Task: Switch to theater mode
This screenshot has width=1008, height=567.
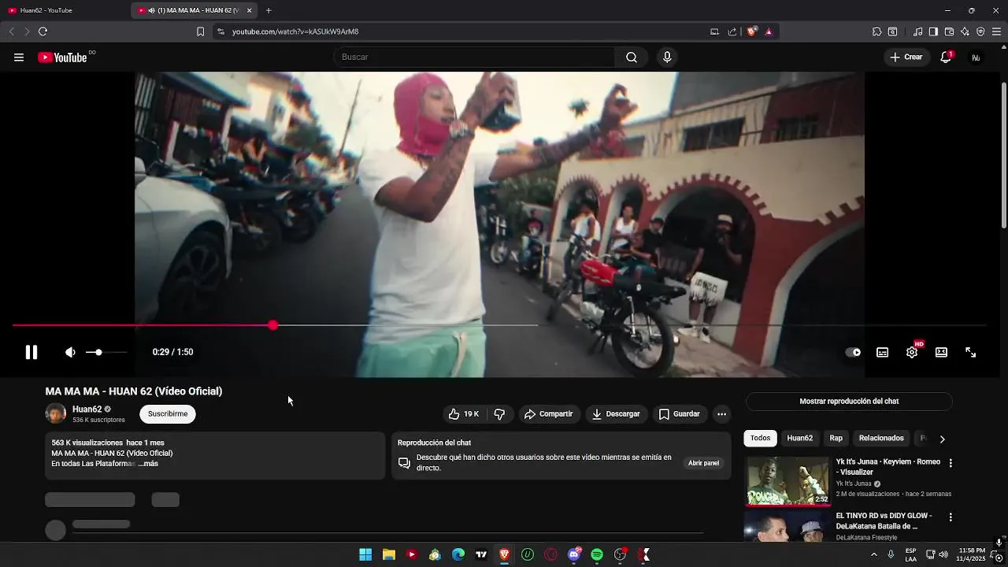Action: pos(941,352)
